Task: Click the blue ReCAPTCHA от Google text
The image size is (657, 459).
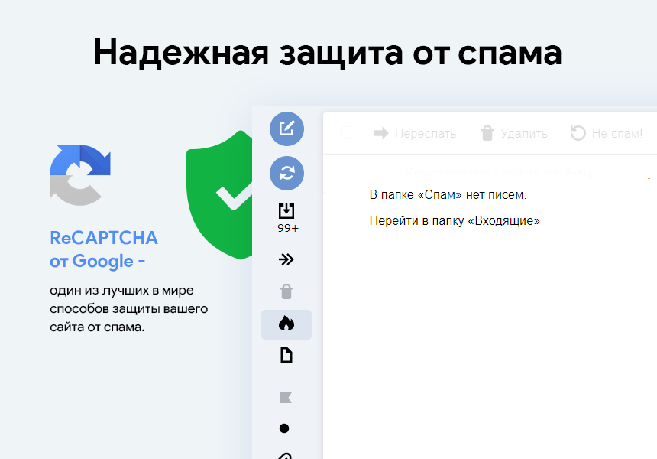Action: (x=103, y=249)
